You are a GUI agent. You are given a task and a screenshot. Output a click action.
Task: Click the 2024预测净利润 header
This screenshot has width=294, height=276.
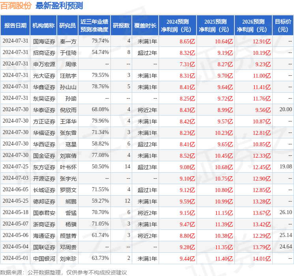click(x=178, y=26)
